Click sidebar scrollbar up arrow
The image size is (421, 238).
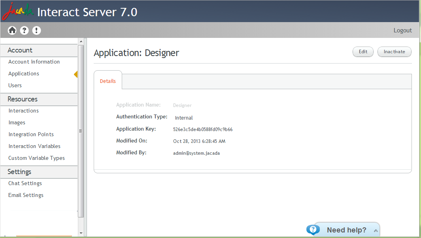81,41
